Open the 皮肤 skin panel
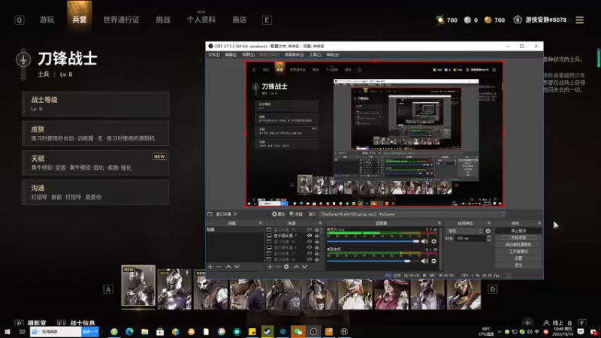Image resolution: width=601 pixels, height=338 pixels. click(x=95, y=134)
